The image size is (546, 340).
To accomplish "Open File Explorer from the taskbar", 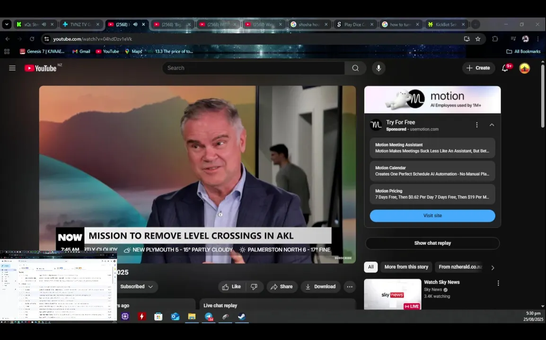I will pos(192,317).
